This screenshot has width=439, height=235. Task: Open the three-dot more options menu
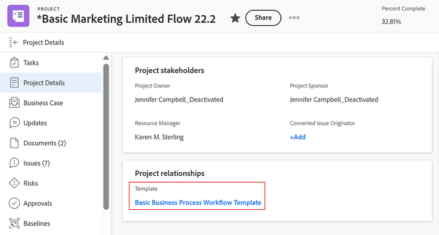pos(294,18)
